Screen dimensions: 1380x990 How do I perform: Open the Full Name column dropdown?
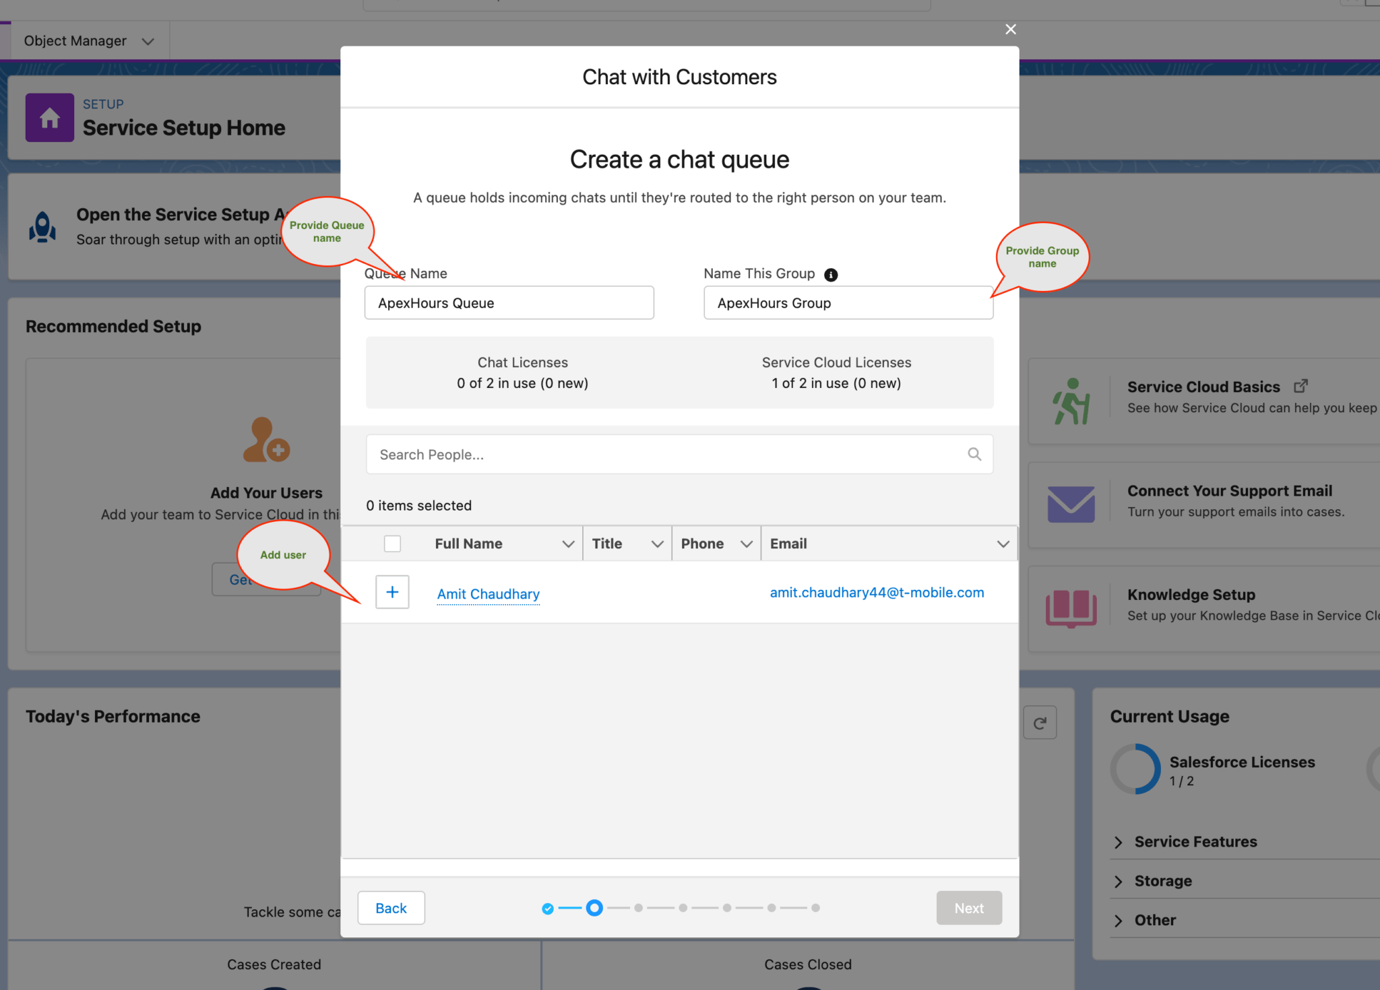(x=568, y=543)
